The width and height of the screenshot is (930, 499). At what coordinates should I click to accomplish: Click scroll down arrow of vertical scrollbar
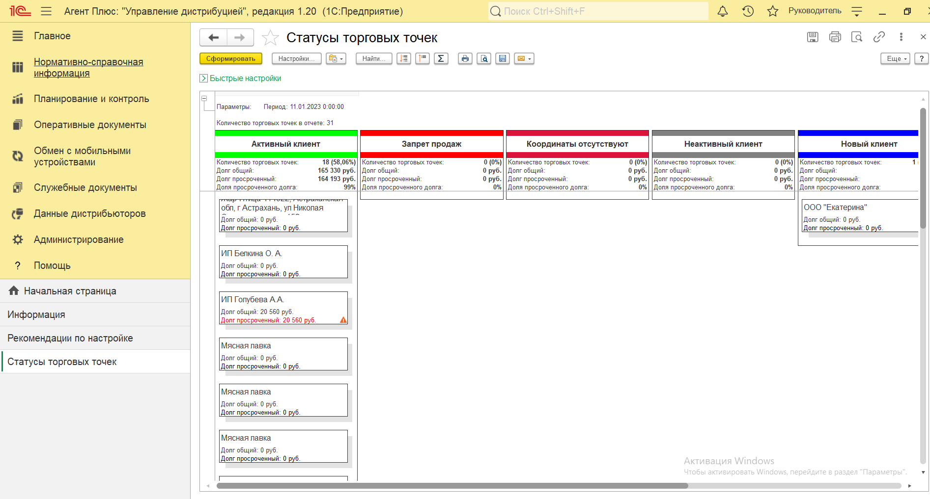pos(923,473)
